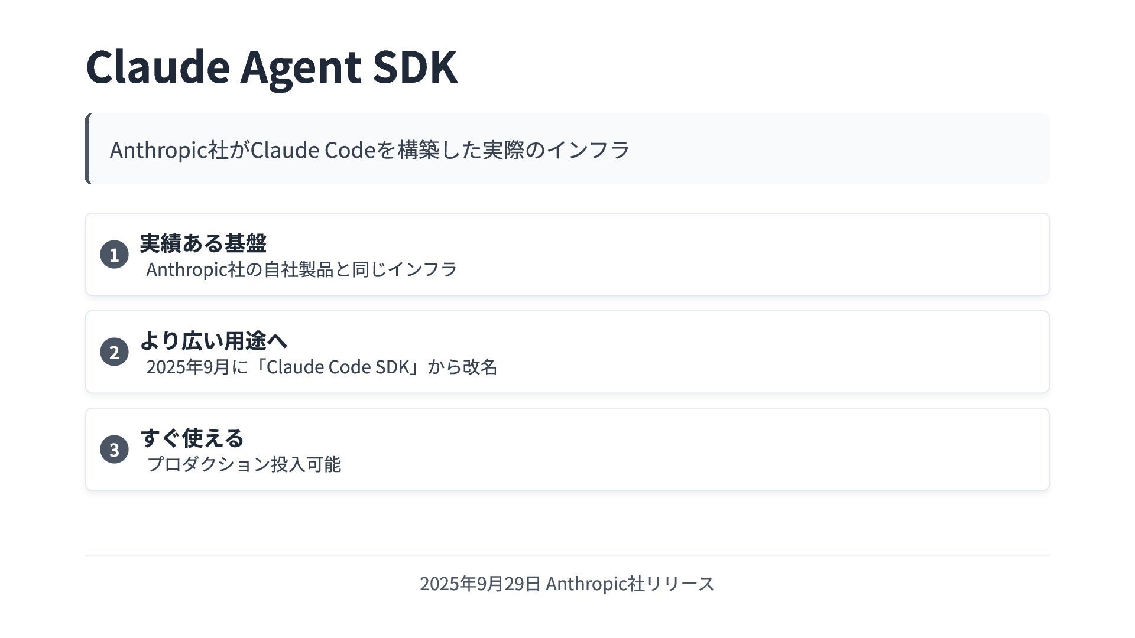Select the Claude Agent SDK title
Image resolution: width=1135 pixels, height=638 pixels.
[x=272, y=66]
